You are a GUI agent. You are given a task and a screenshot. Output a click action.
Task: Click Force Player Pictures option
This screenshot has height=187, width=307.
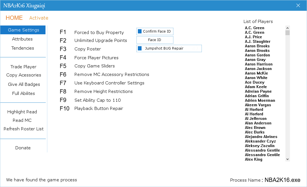click(x=96, y=58)
